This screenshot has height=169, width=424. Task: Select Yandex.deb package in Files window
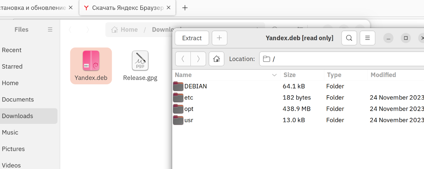(91, 66)
